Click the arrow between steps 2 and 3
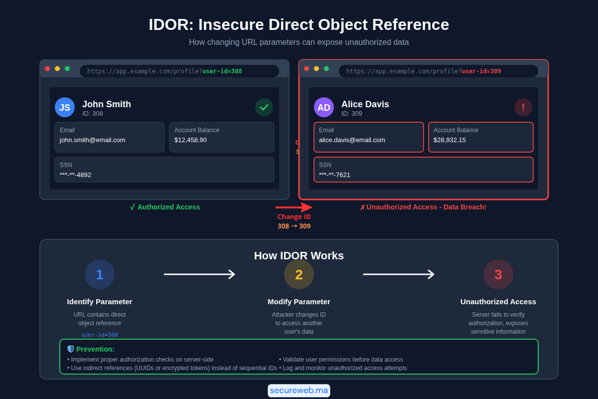Viewport: 598px width, 399px height. pos(399,274)
